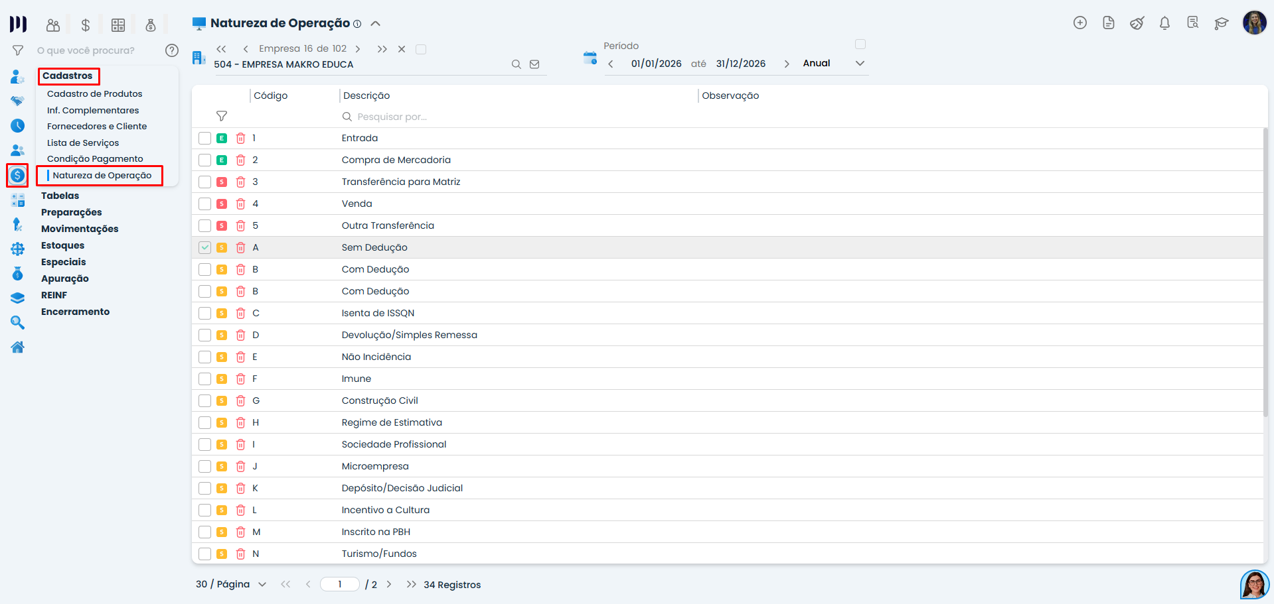Image resolution: width=1274 pixels, height=604 pixels.
Task: Click the Descrição search field
Action: click(465, 117)
